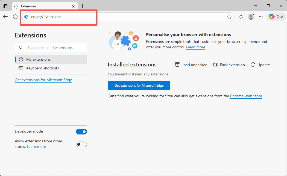Open the Settings and more menu
The image size is (287, 176).
click(260, 17)
